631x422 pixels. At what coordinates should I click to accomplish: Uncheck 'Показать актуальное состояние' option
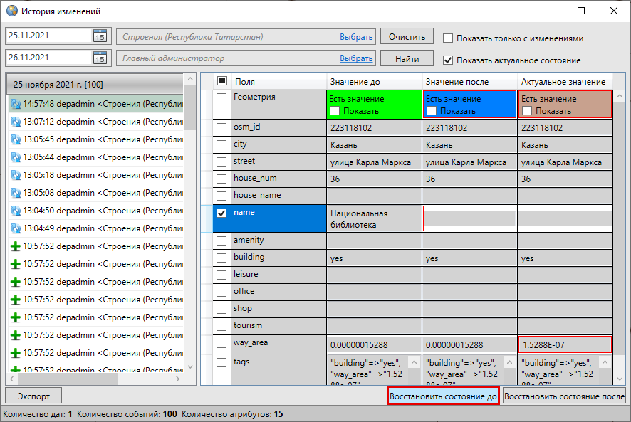pyautogui.click(x=448, y=60)
